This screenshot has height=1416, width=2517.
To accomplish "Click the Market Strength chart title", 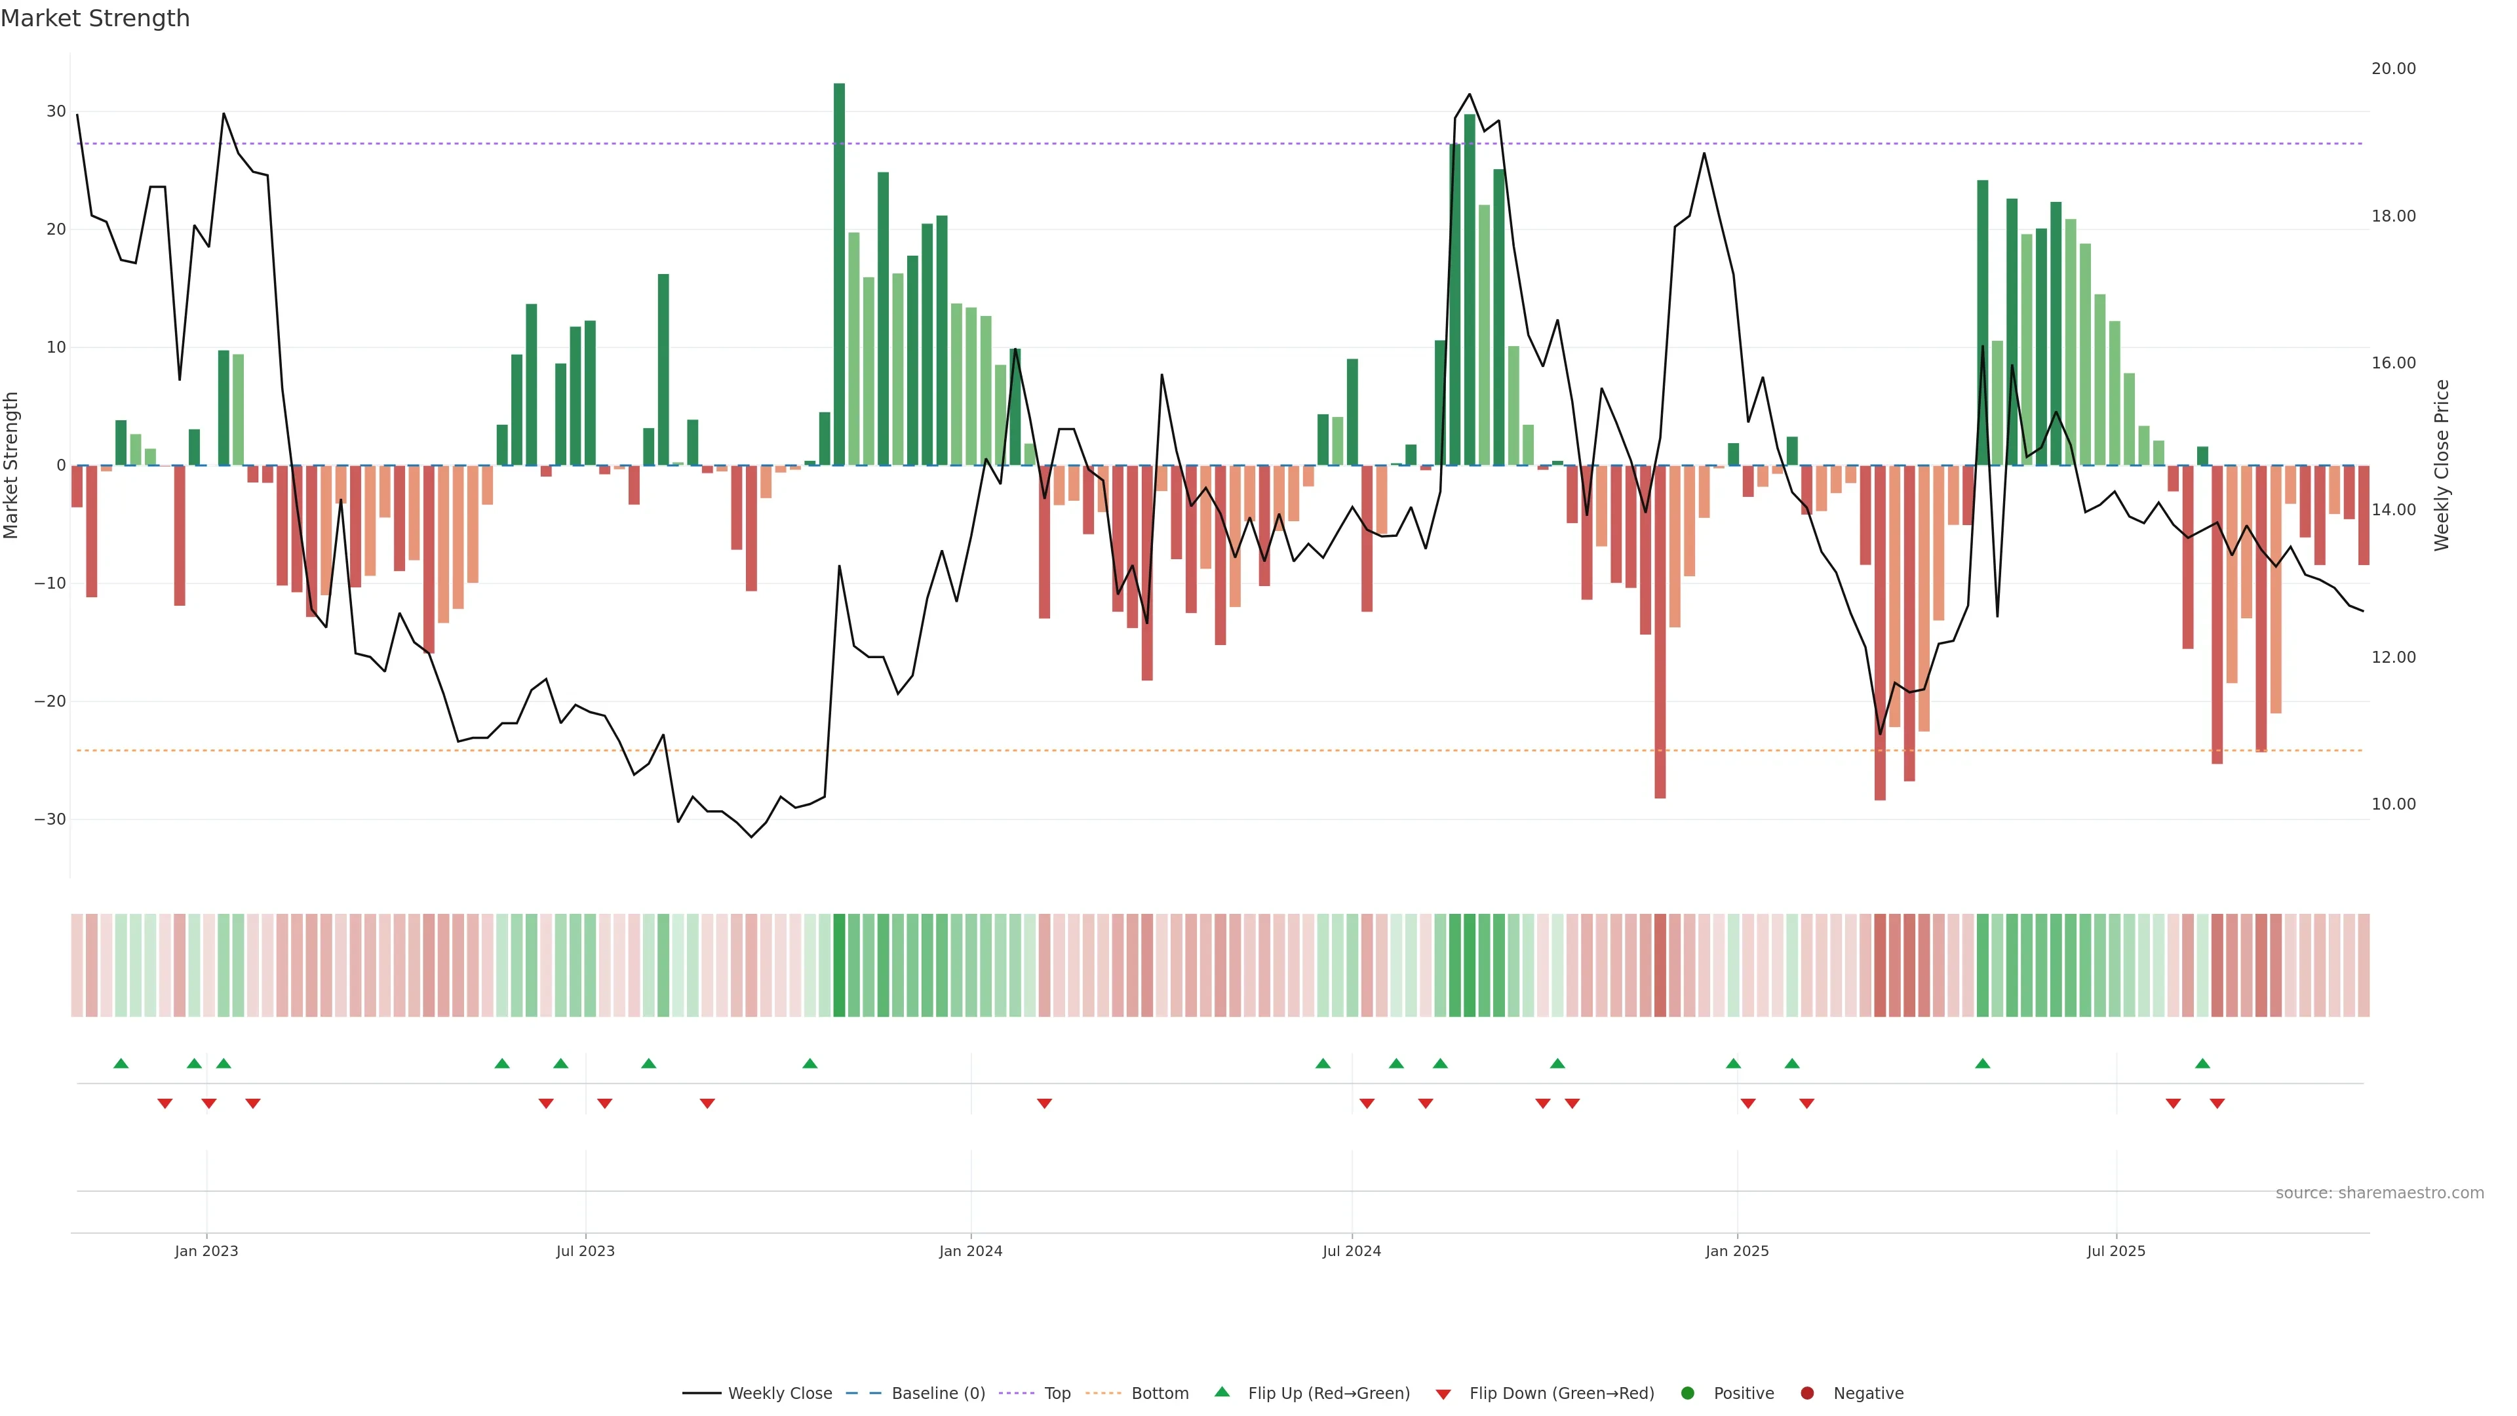I will pyautogui.click(x=95, y=18).
